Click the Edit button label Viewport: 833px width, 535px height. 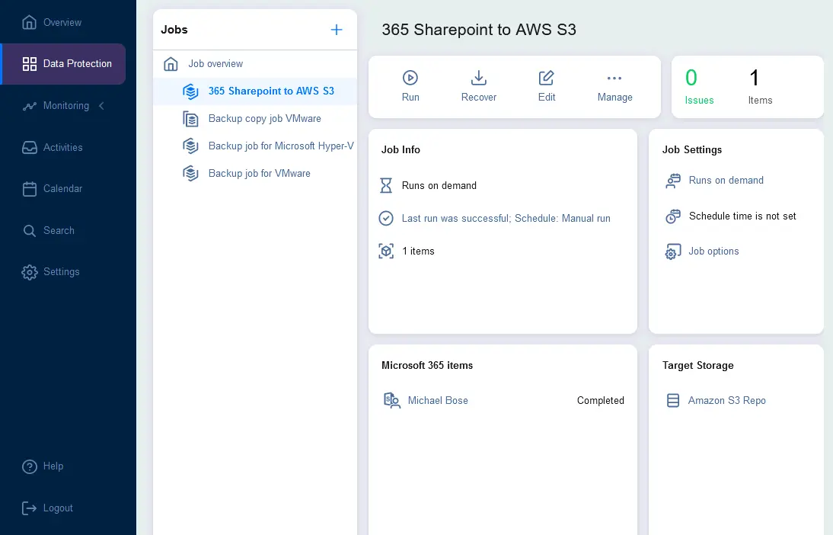pyautogui.click(x=546, y=98)
